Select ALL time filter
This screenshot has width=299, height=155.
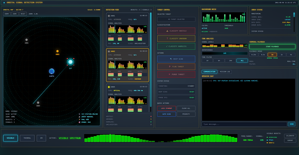pyautogui.click(x=242, y=61)
